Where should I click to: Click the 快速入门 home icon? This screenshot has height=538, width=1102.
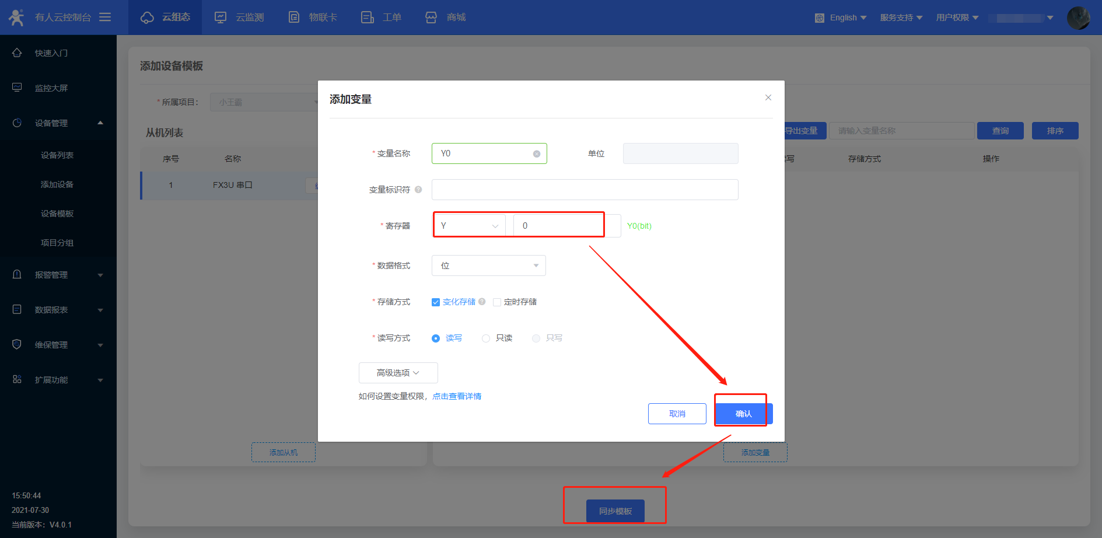pyautogui.click(x=17, y=53)
